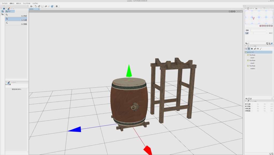Click the focus-on-object icon in navigator
Viewport: 274px width, 155px height.
pyautogui.click(x=269, y=44)
